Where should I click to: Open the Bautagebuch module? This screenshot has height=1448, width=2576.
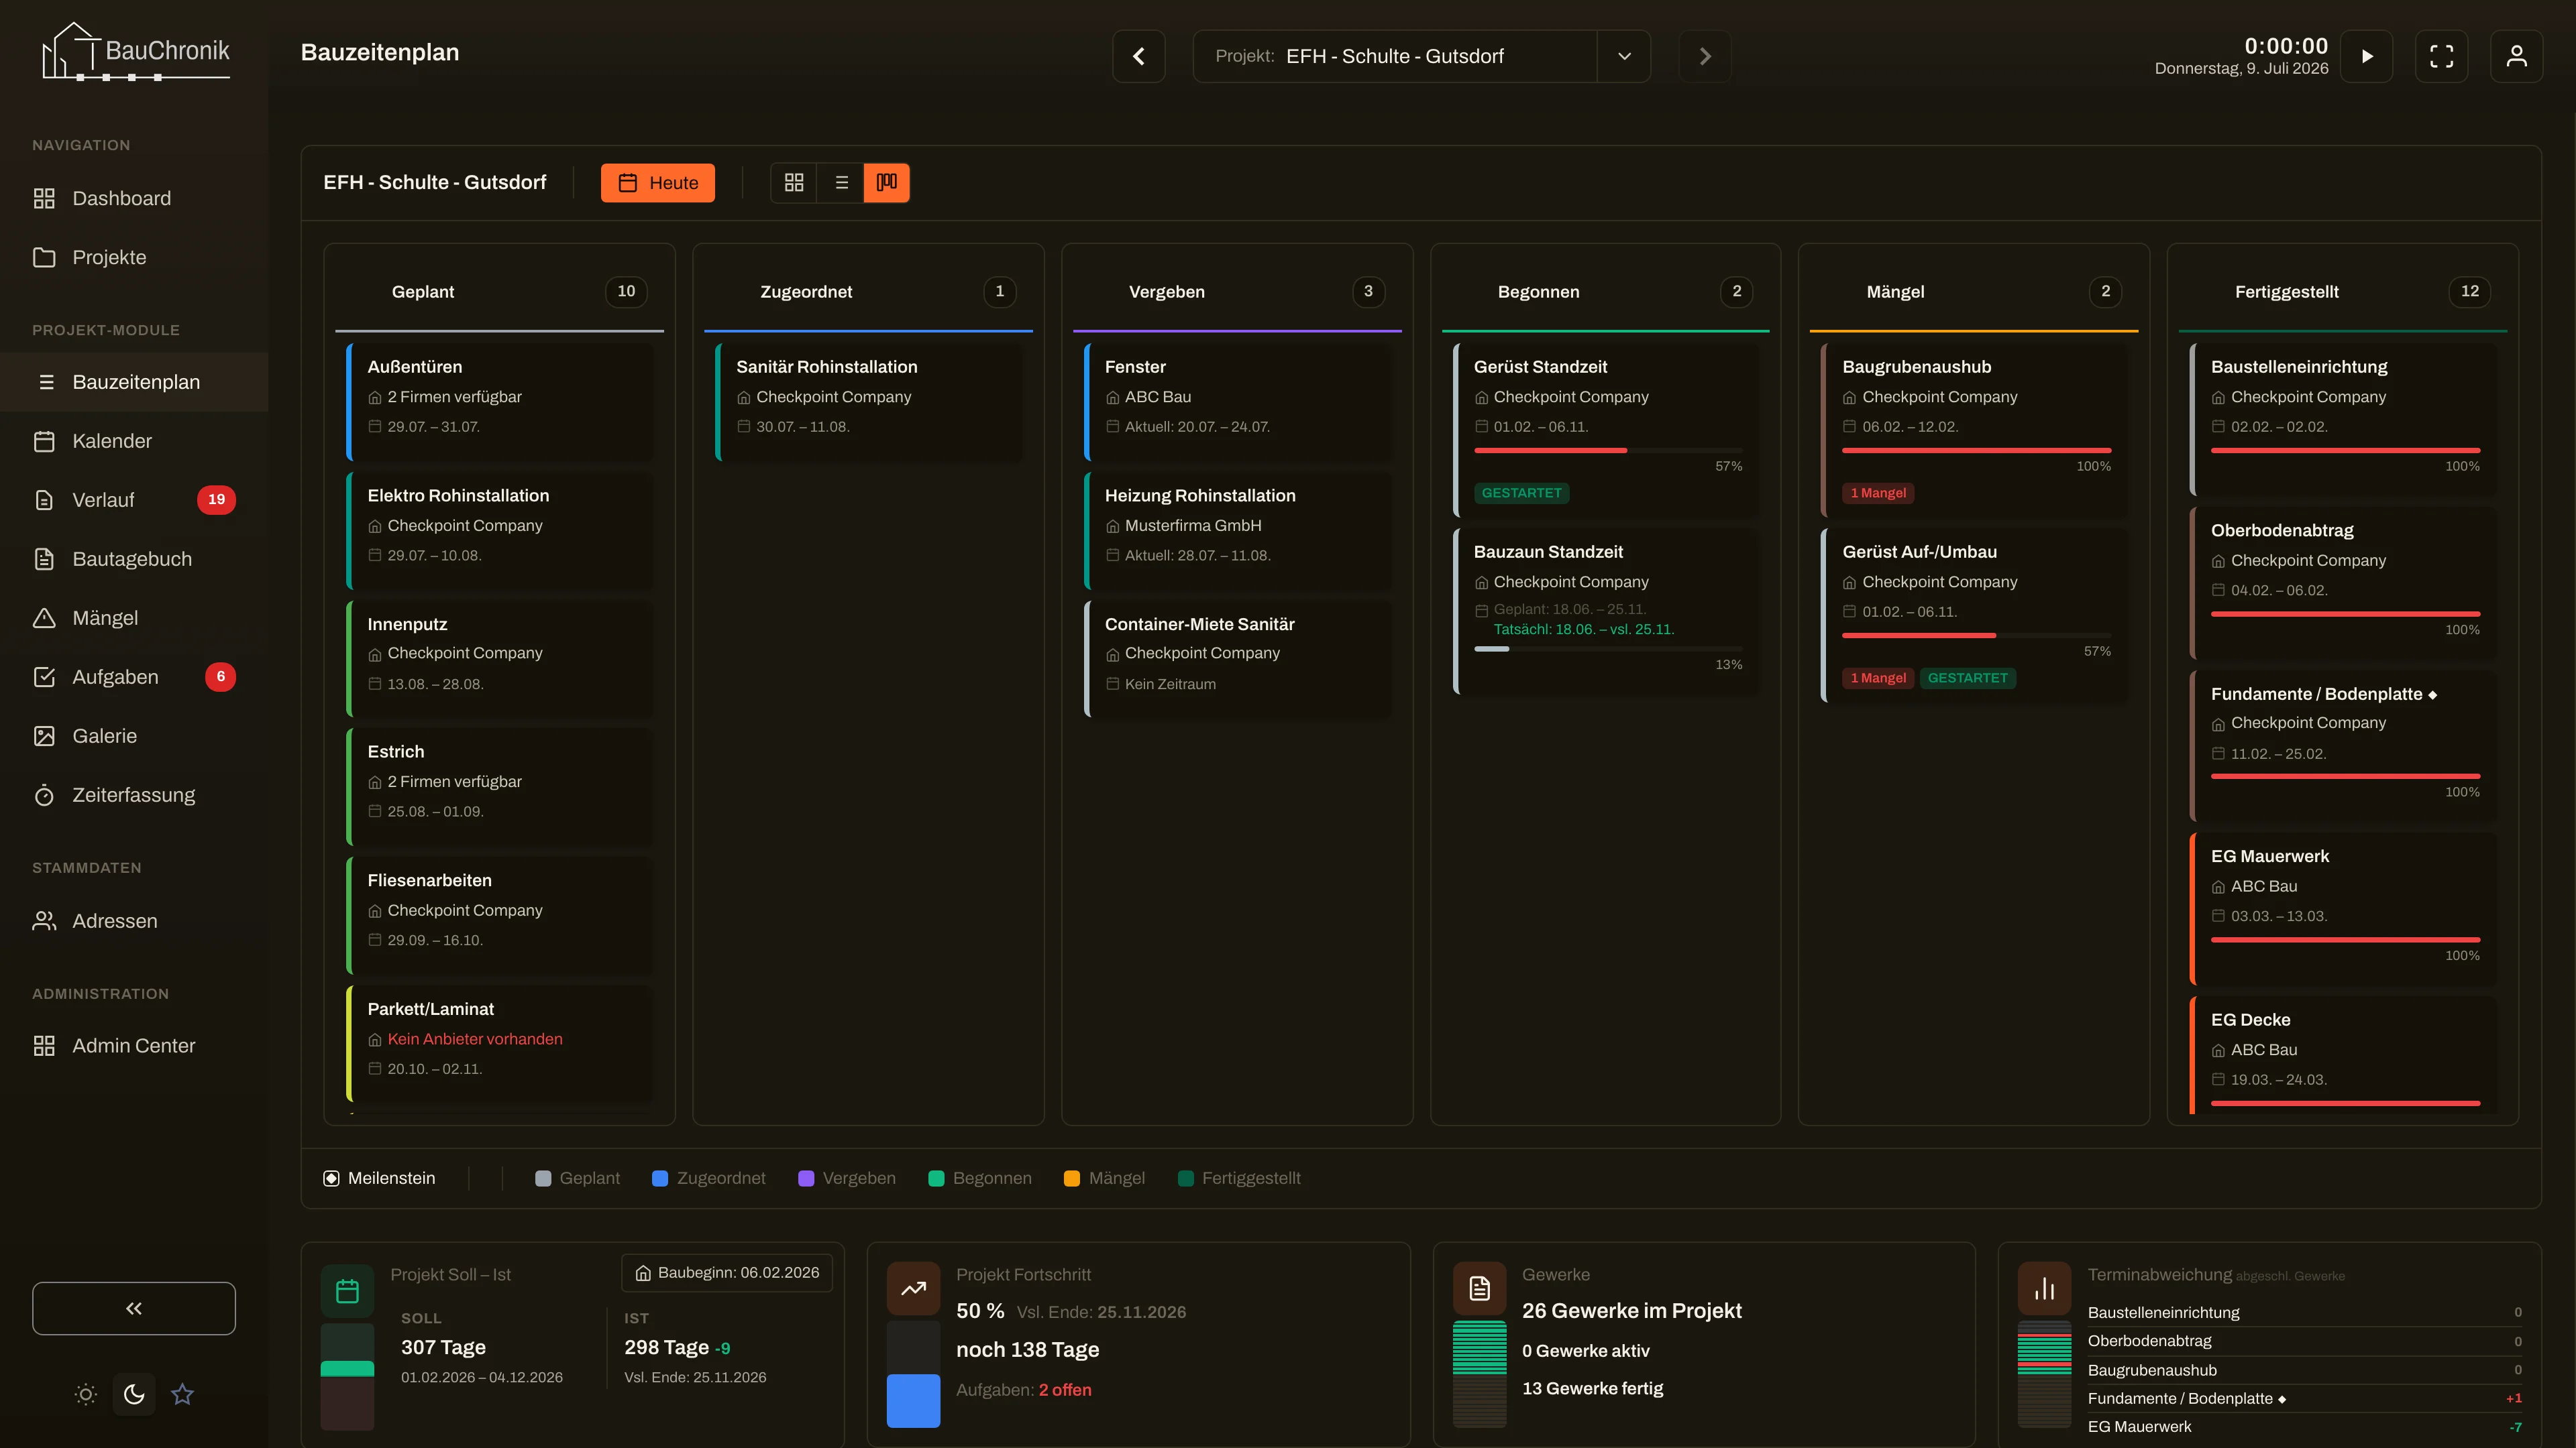[x=134, y=558]
